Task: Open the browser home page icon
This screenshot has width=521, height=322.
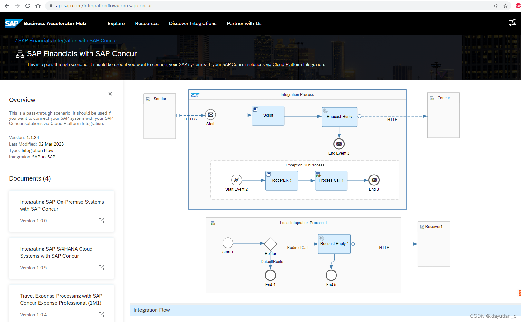Action: point(38,6)
